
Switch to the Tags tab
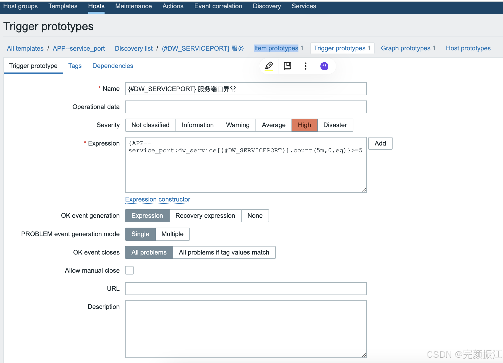pos(75,66)
